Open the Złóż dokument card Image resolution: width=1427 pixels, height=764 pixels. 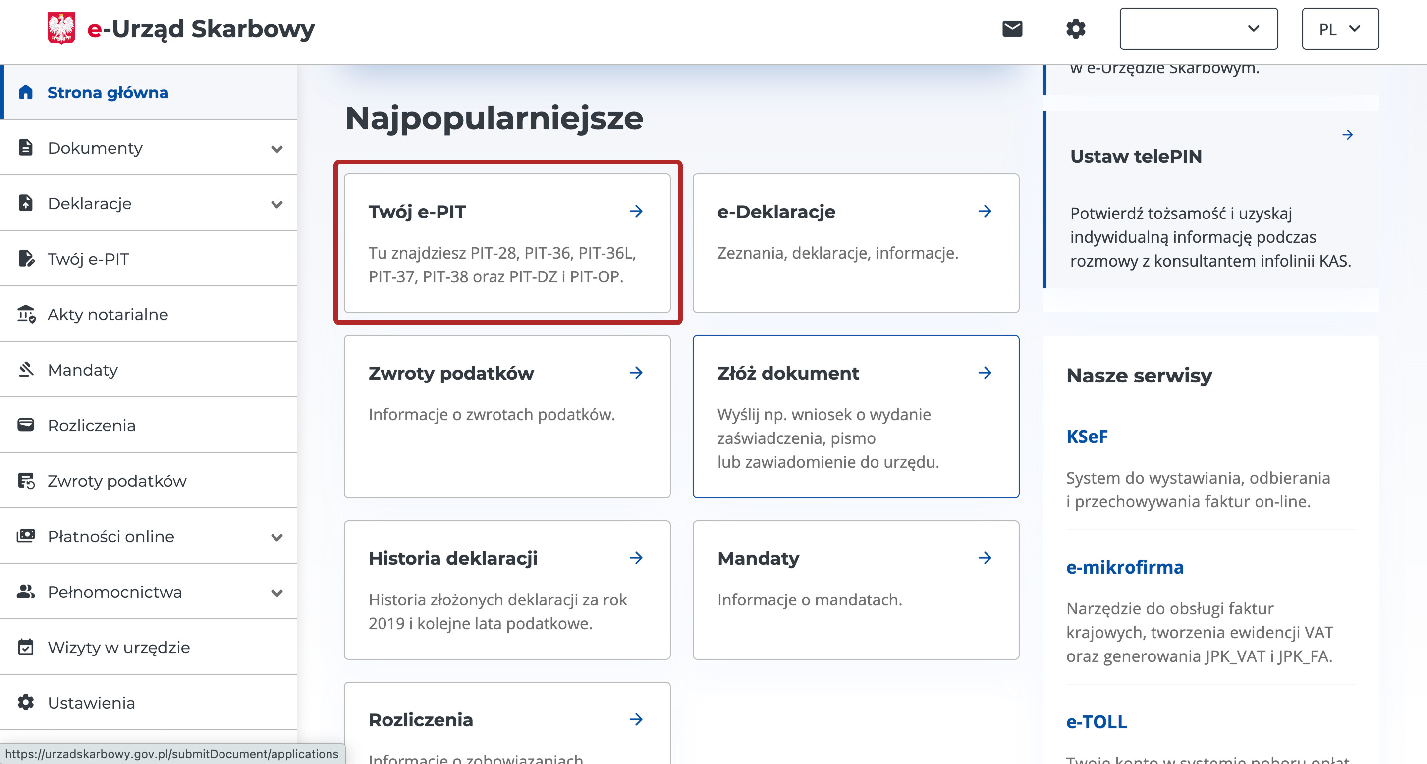coord(855,416)
